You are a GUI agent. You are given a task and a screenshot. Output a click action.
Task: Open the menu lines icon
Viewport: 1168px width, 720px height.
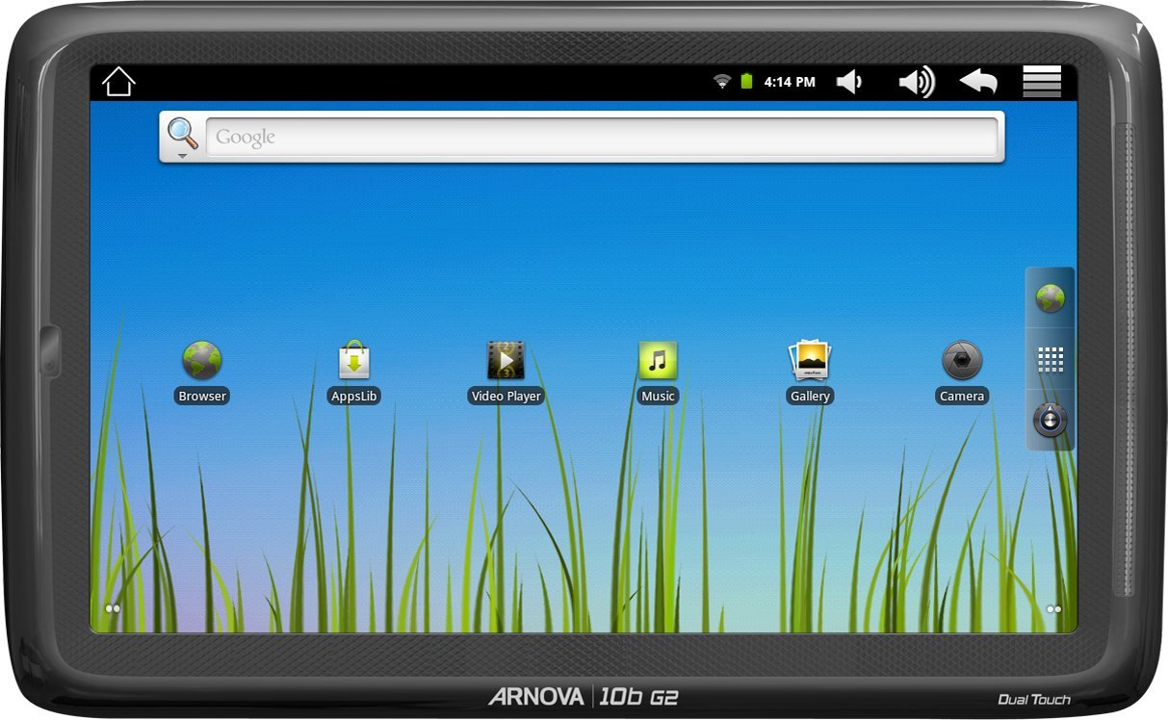[1042, 82]
